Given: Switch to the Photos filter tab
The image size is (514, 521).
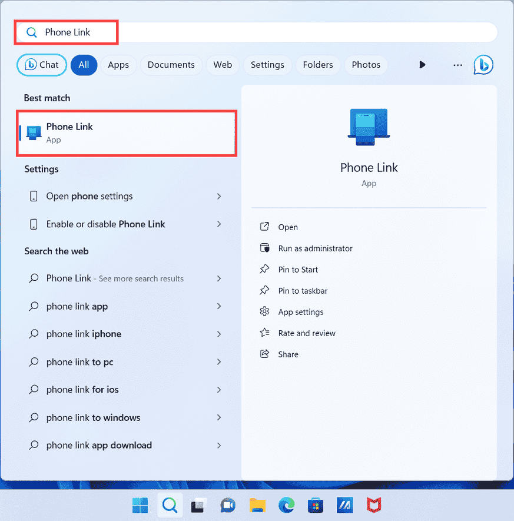Looking at the screenshot, I should (366, 65).
